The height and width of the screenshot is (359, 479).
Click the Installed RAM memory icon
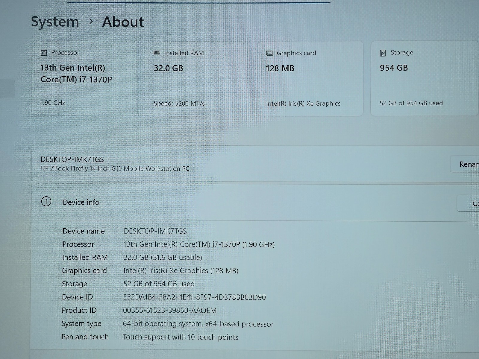point(157,53)
